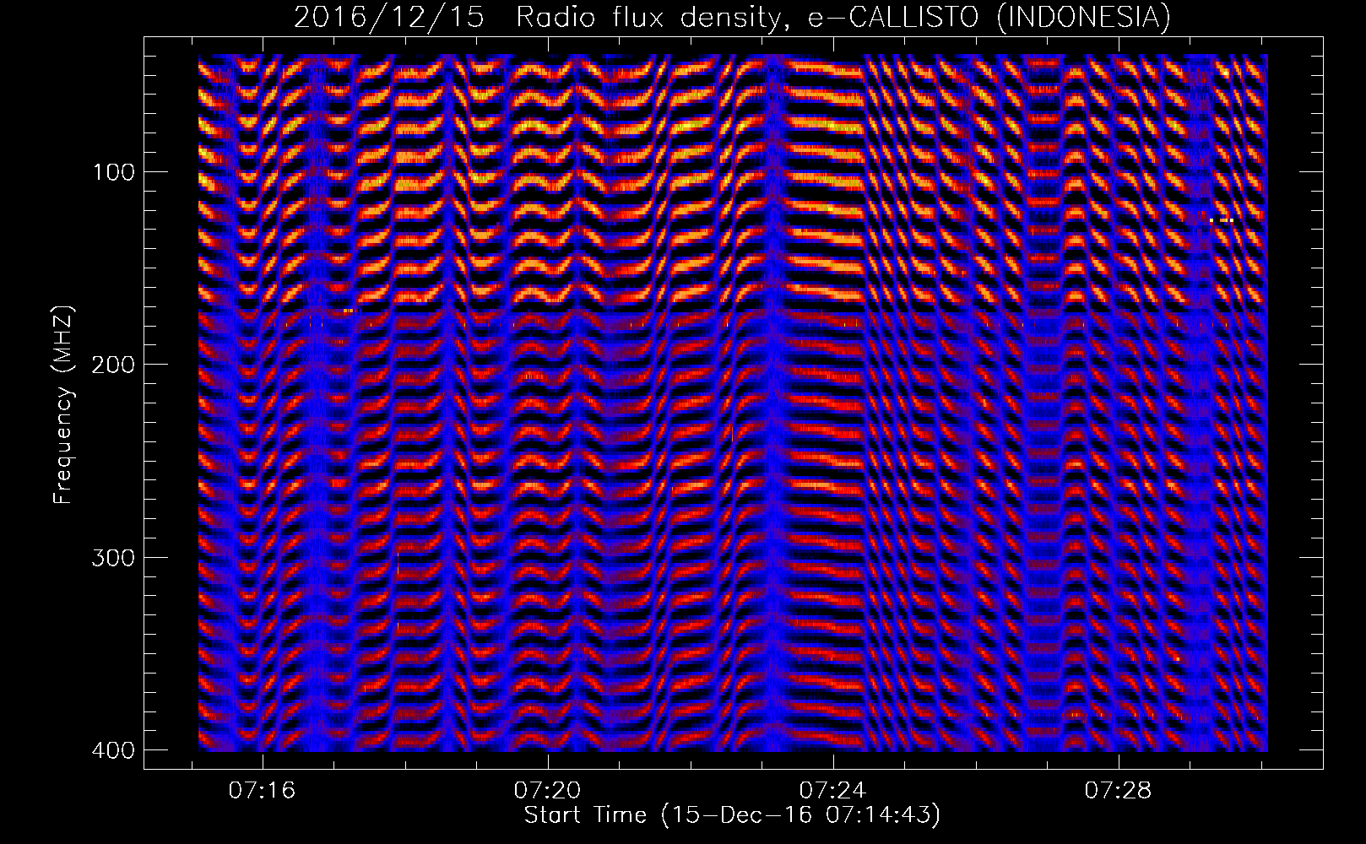The width and height of the screenshot is (1366, 844).
Task: Click the "07:16" time tick label
Action: point(263,791)
